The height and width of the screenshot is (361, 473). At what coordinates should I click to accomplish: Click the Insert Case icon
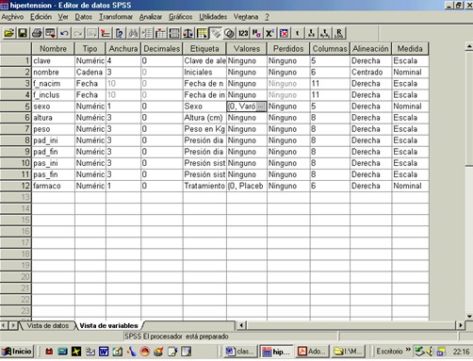pos(147,33)
